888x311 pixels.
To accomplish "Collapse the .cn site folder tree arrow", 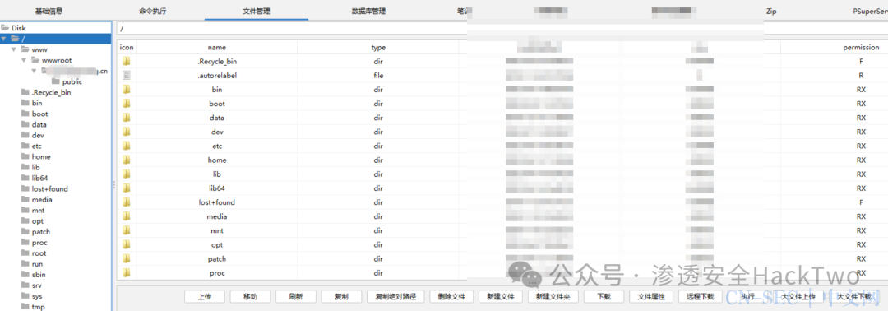I will [x=34, y=71].
